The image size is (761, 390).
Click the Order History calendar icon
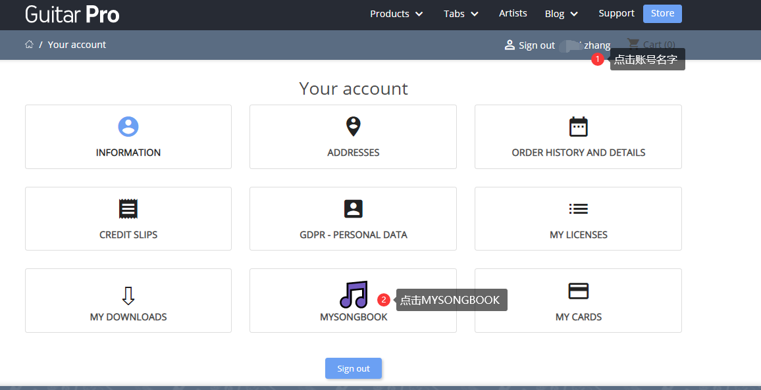coord(578,126)
